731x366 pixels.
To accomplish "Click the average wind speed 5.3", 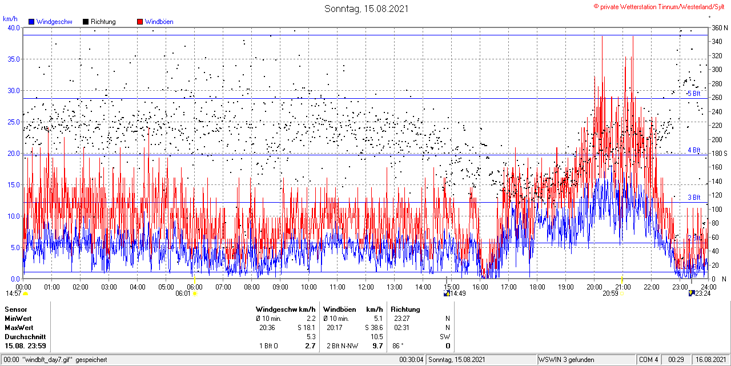I will point(311,337).
